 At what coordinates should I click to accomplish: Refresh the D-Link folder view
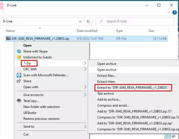point(88,21)
